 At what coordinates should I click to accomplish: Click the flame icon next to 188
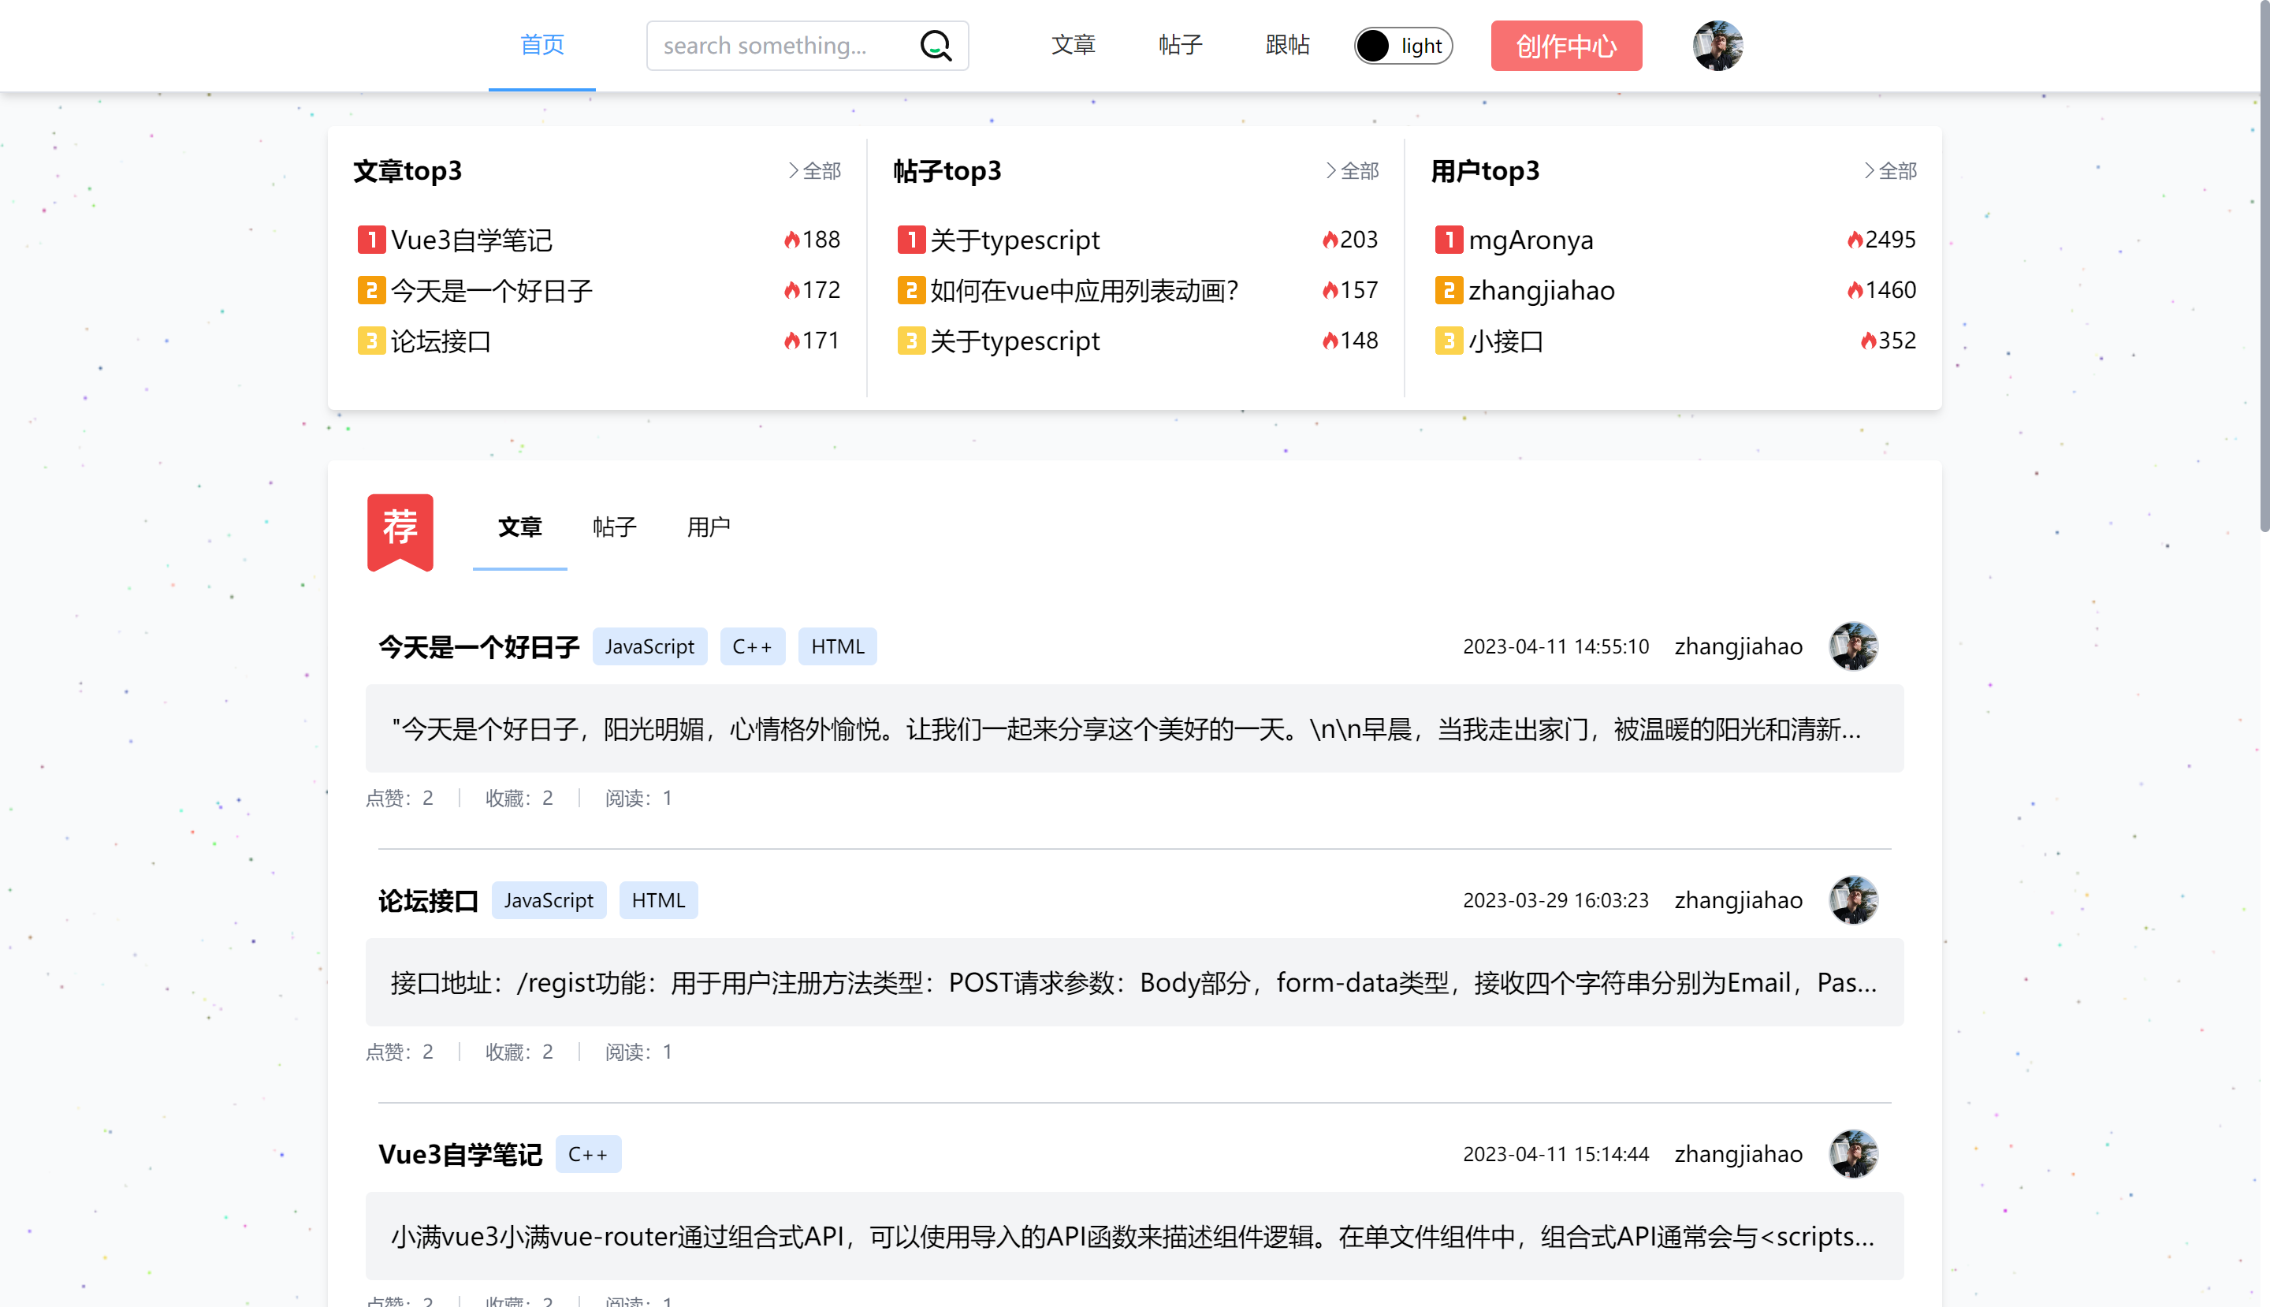pos(791,240)
